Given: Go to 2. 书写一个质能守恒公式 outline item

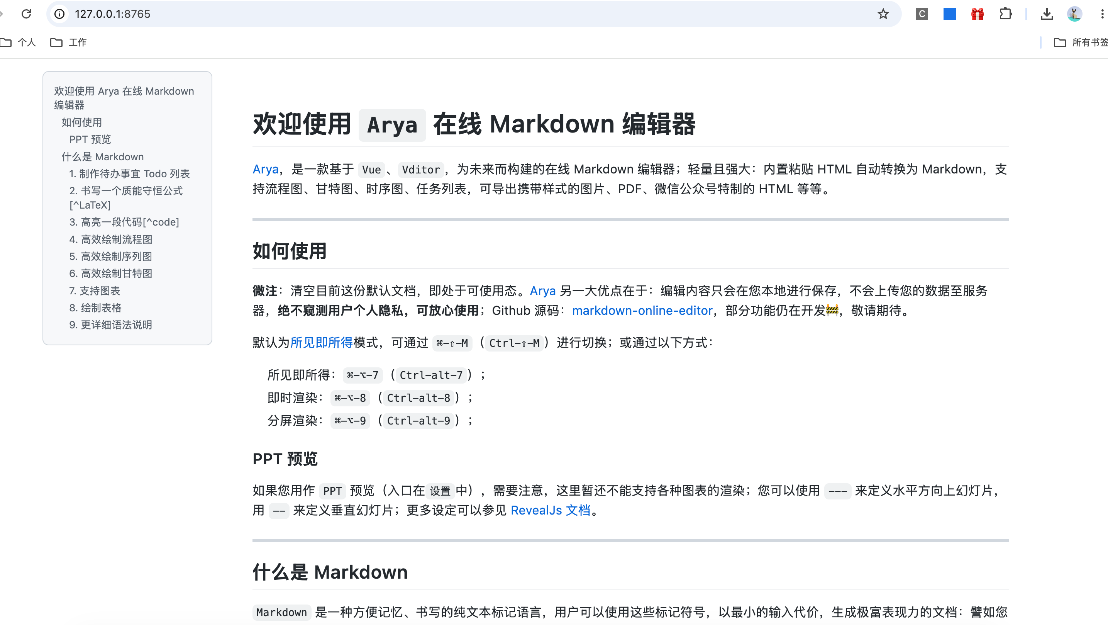Looking at the screenshot, I should tap(125, 197).
